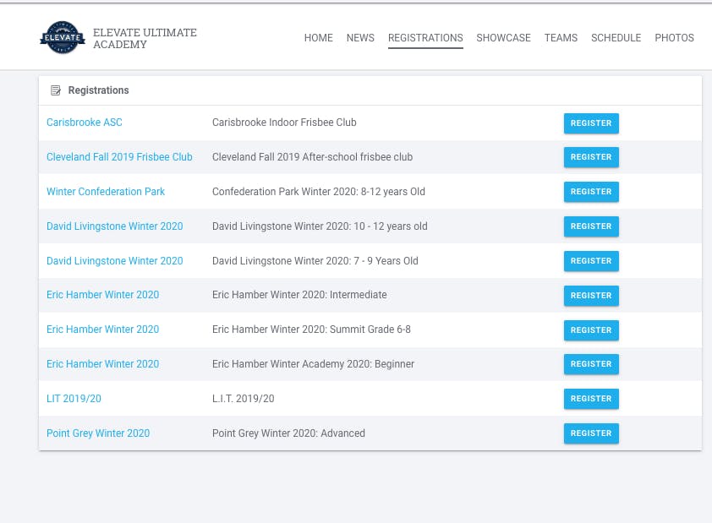The height and width of the screenshot is (523, 712).
Task: Register for Carisbrooke Indoor Frisbee Club
Action: point(591,123)
